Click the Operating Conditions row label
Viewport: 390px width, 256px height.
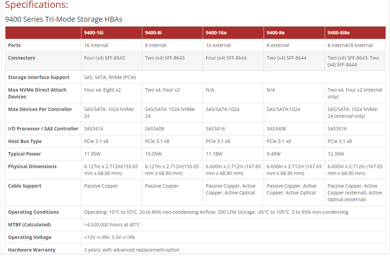(33, 212)
